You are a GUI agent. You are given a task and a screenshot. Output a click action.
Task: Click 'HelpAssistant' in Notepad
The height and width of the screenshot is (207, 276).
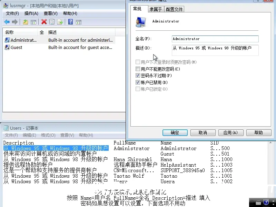pos(178,165)
